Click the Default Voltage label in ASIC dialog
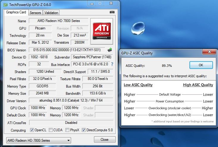This screenshot has height=147, width=218. [170, 94]
